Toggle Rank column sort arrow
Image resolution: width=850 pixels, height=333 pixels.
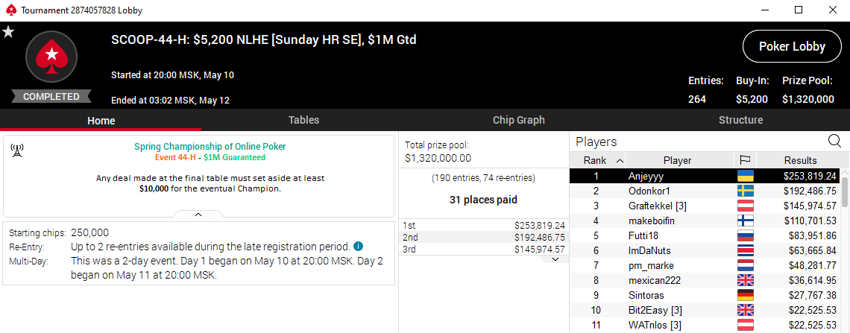(620, 160)
